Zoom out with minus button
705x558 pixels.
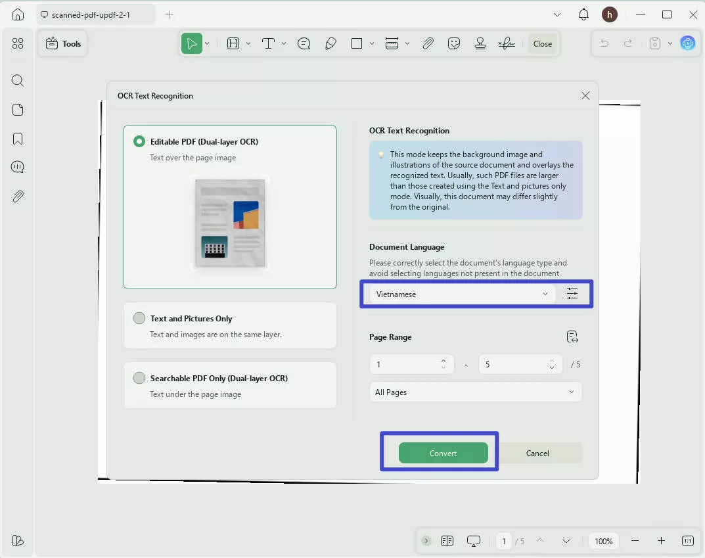tap(635, 541)
